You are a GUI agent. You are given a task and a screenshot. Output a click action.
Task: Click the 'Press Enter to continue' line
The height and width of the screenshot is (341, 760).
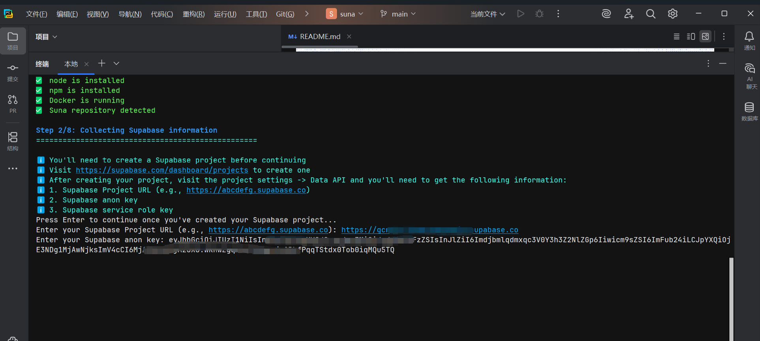pyautogui.click(x=186, y=220)
